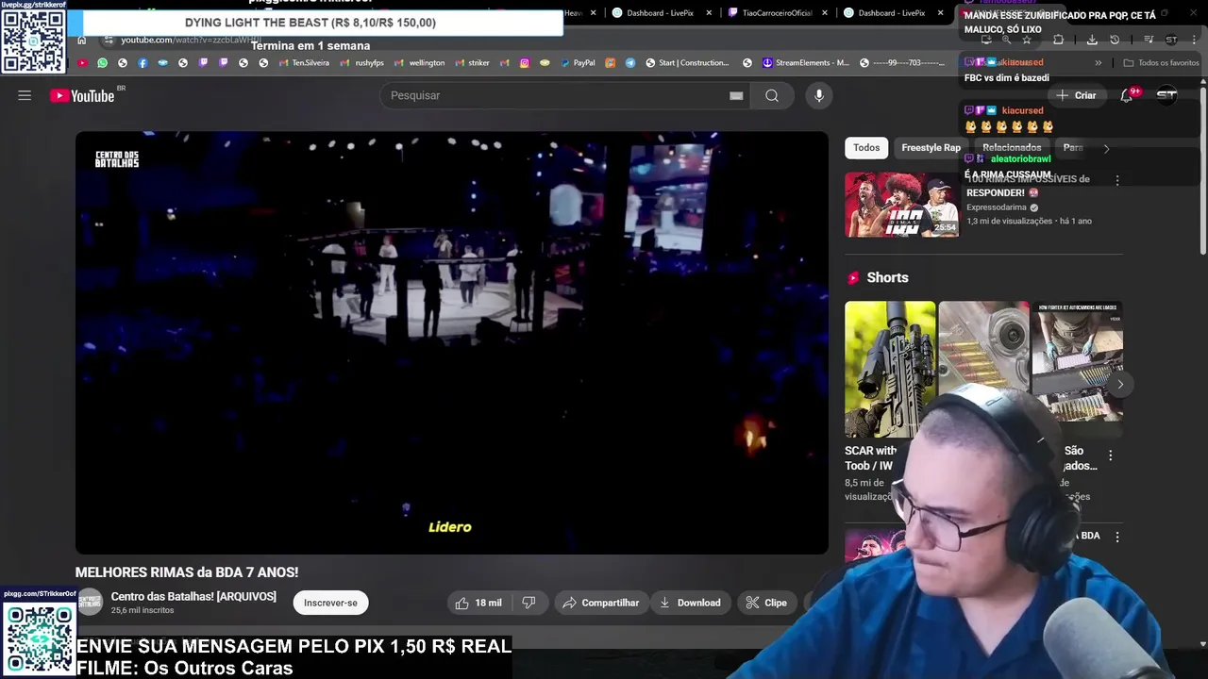Click the browser home button
The width and height of the screenshot is (1208, 679).
pos(82,40)
